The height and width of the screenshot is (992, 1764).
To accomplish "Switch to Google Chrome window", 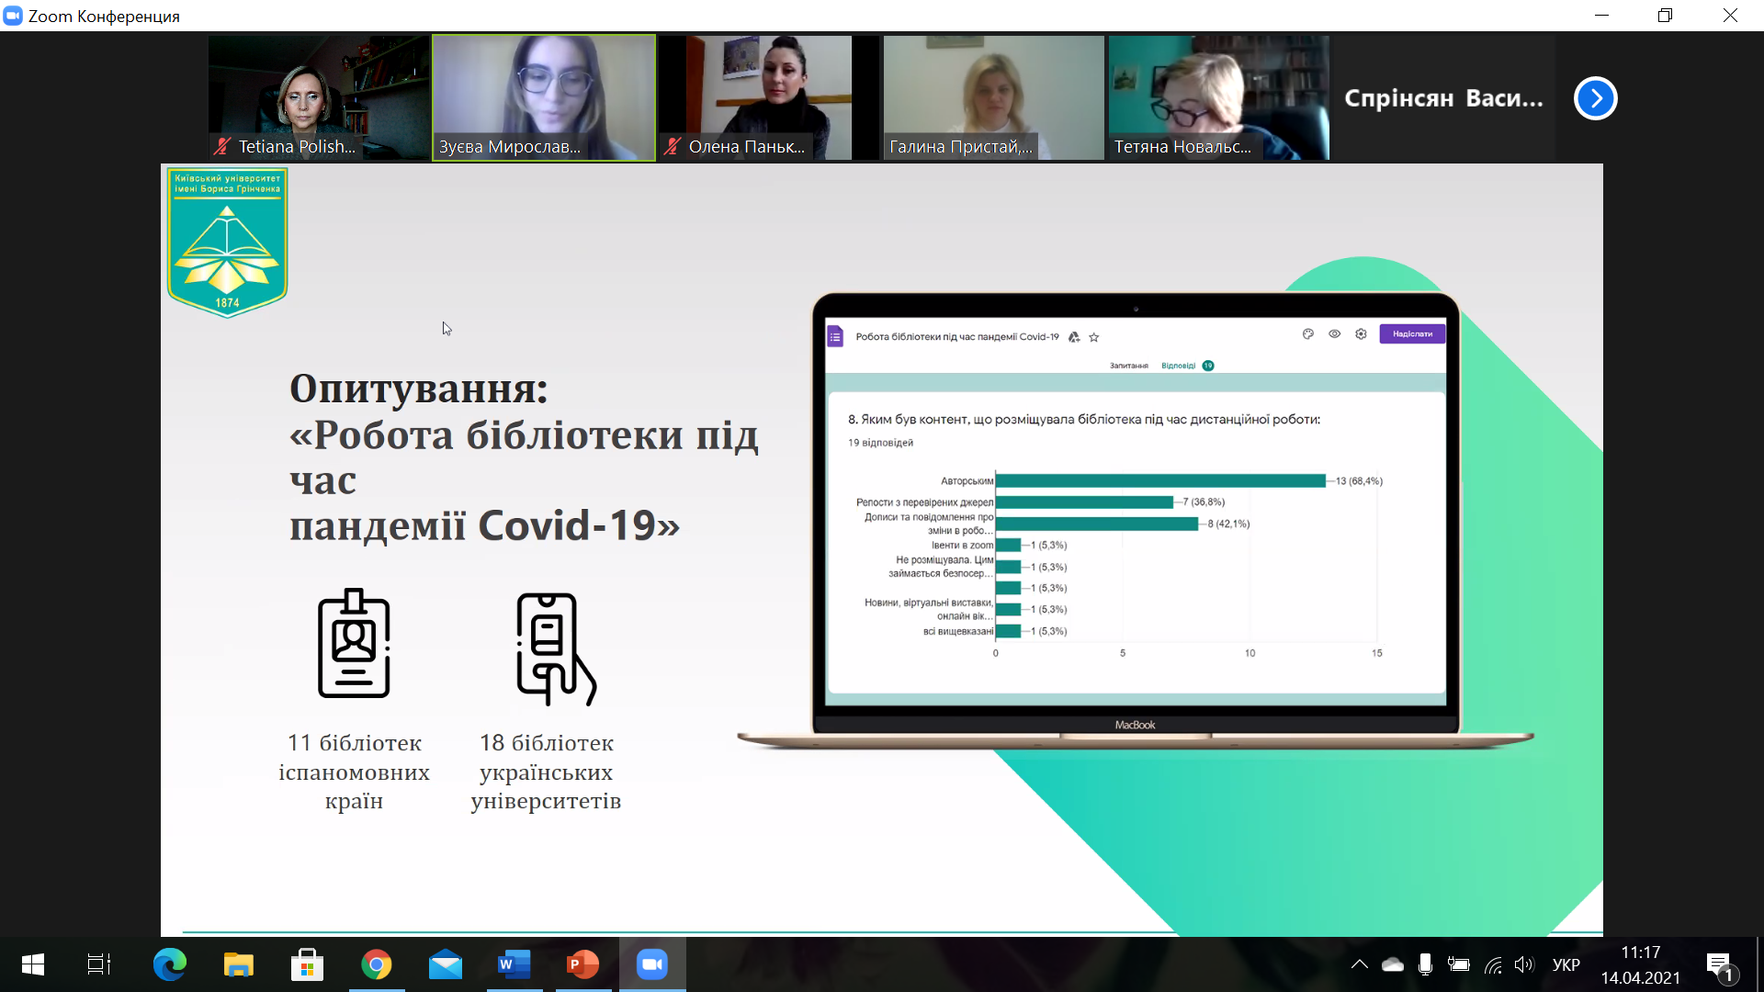I will (376, 964).
